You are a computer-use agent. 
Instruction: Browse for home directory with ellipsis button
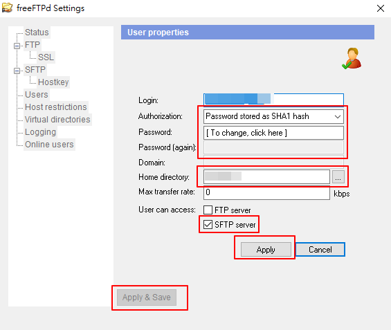338,177
